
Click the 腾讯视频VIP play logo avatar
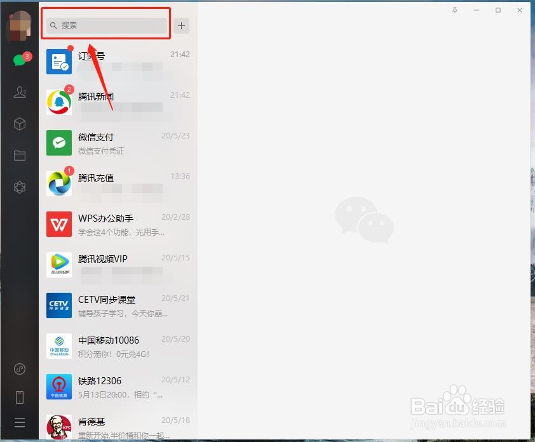59,265
